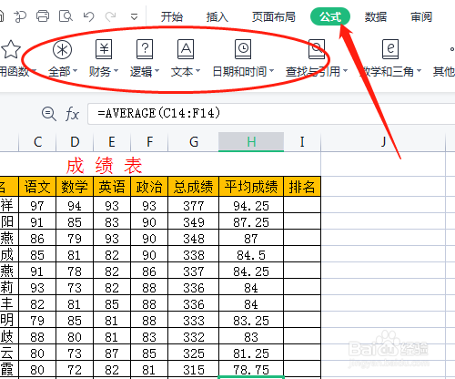The height and width of the screenshot is (379, 455).
Task: Click cell with total 349
Action: (193, 222)
